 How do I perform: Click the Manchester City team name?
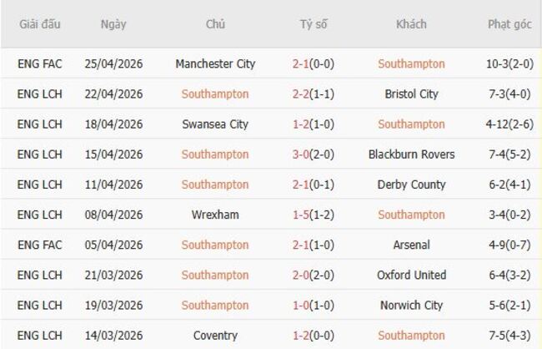click(x=215, y=64)
